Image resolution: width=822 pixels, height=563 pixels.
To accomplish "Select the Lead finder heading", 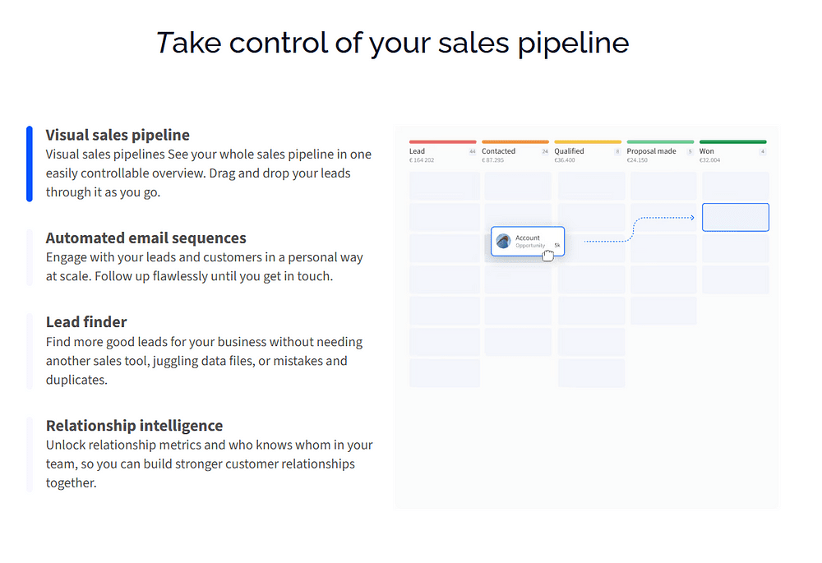I will pyautogui.click(x=86, y=322).
